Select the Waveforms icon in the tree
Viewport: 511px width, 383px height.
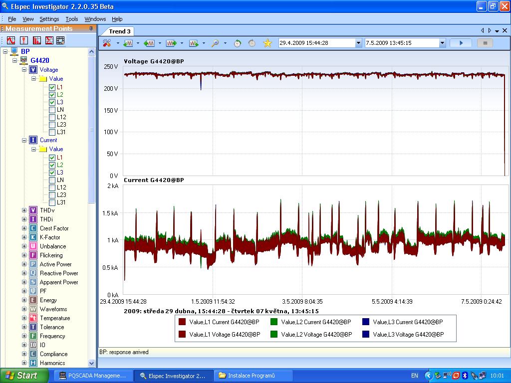click(33, 309)
